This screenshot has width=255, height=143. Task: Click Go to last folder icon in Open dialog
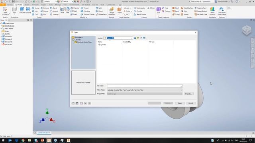[x=135, y=38]
